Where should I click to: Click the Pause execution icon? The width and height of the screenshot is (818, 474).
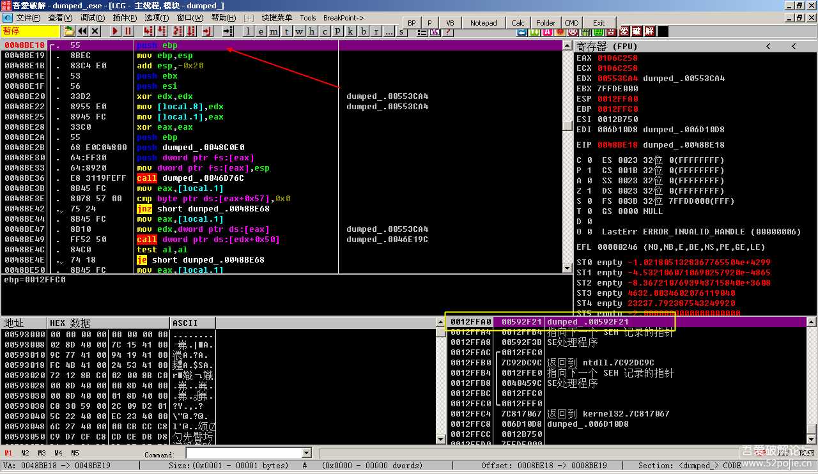coord(128,31)
